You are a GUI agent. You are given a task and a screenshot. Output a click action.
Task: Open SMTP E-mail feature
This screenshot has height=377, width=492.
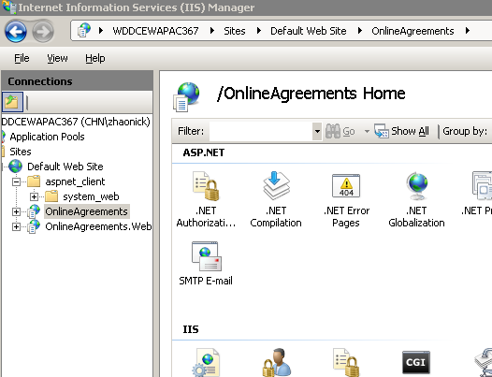point(206,256)
